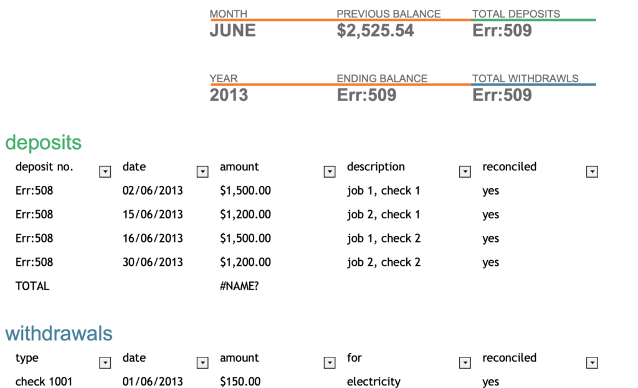Image resolution: width=638 pixels, height=388 pixels.
Task: Expand the 'for' column filter menu
Action: click(x=465, y=362)
